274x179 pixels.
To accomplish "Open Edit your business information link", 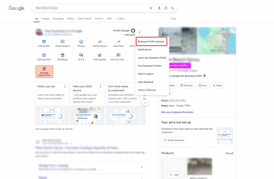I will click(x=177, y=112).
